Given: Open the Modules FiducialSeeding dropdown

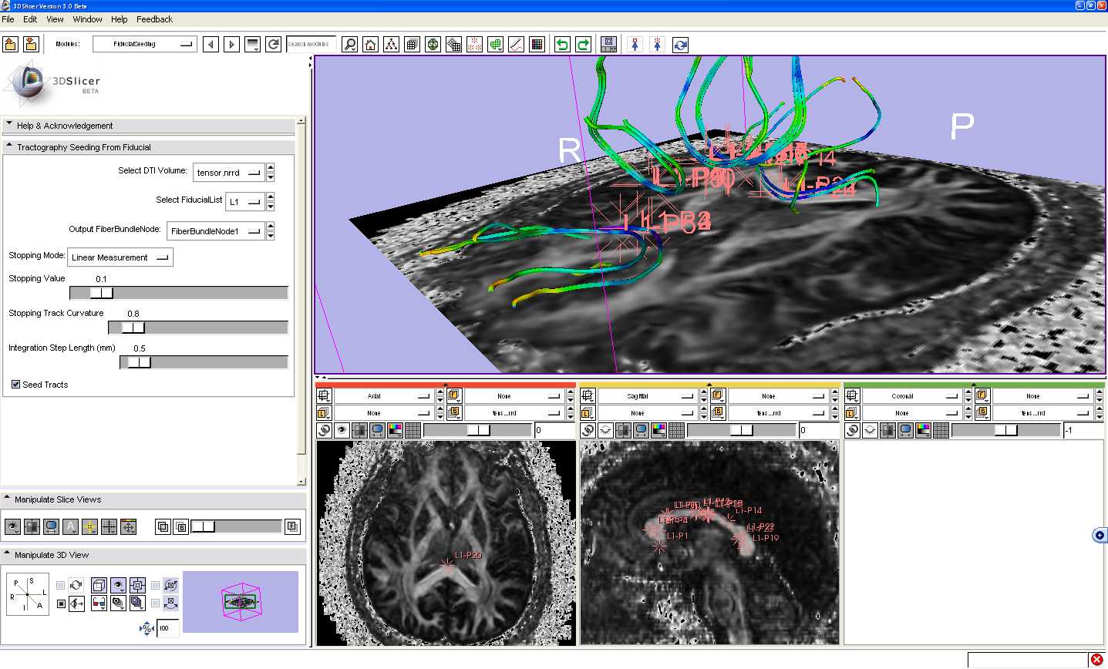Looking at the screenshot, I should pyautogui.click(x=144, y=45).
